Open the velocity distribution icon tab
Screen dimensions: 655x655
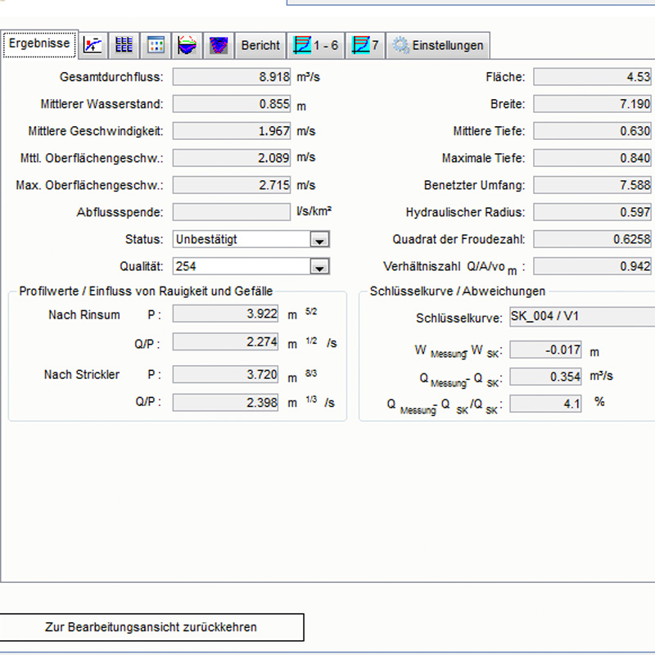point(219,45)
